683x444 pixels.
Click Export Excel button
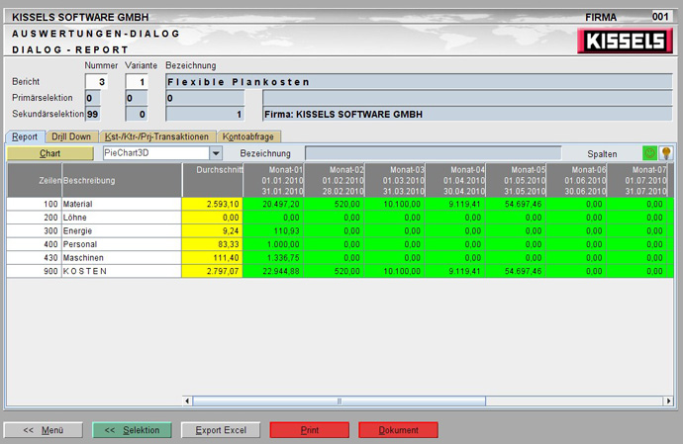click(x=221, y=430)
